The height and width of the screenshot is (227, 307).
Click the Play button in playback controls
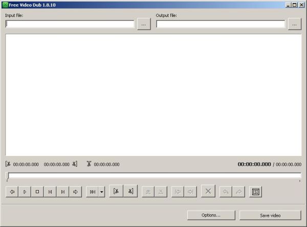coord(25,192)
